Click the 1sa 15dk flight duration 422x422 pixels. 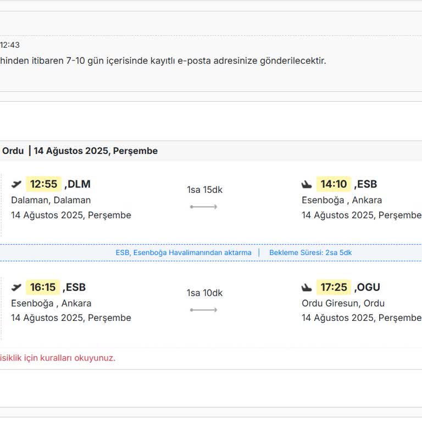tap(204, 190)
